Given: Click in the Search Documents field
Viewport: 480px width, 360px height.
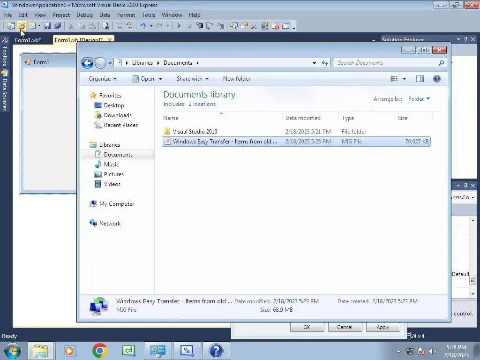Looking at the screenshot, I should [386, 63].
